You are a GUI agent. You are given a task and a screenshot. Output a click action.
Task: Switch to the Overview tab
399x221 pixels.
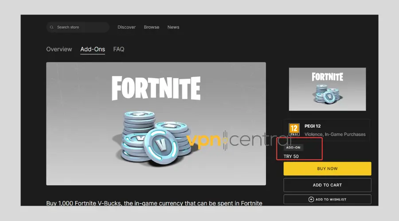(59, 49)
